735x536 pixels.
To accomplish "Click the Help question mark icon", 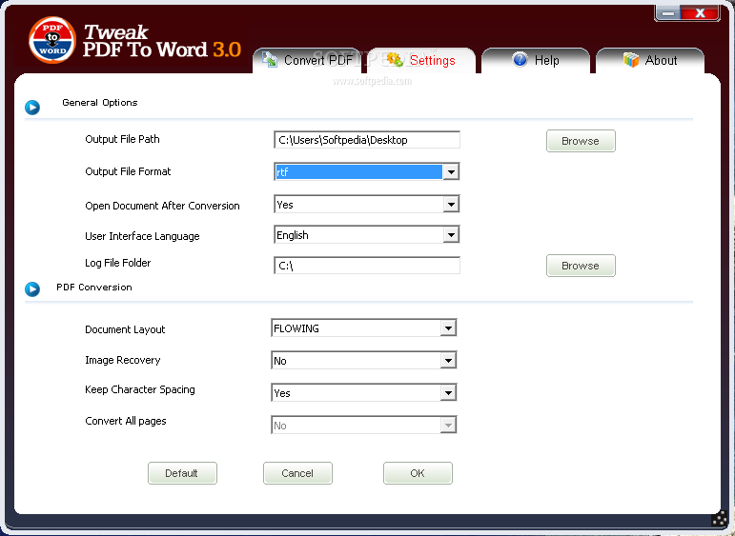I will pyautogui.click(x=521, y=59).
